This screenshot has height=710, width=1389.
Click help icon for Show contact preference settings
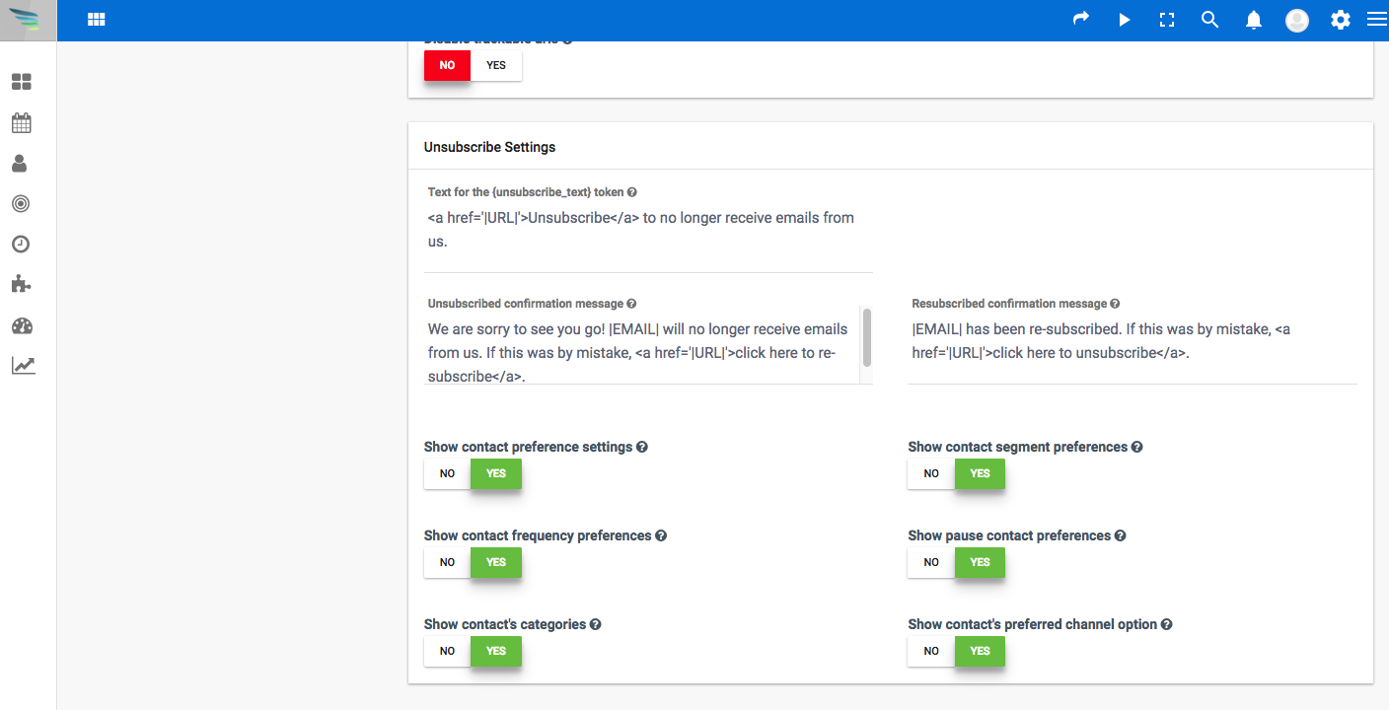pyautogui.click(x=642, y=447)
